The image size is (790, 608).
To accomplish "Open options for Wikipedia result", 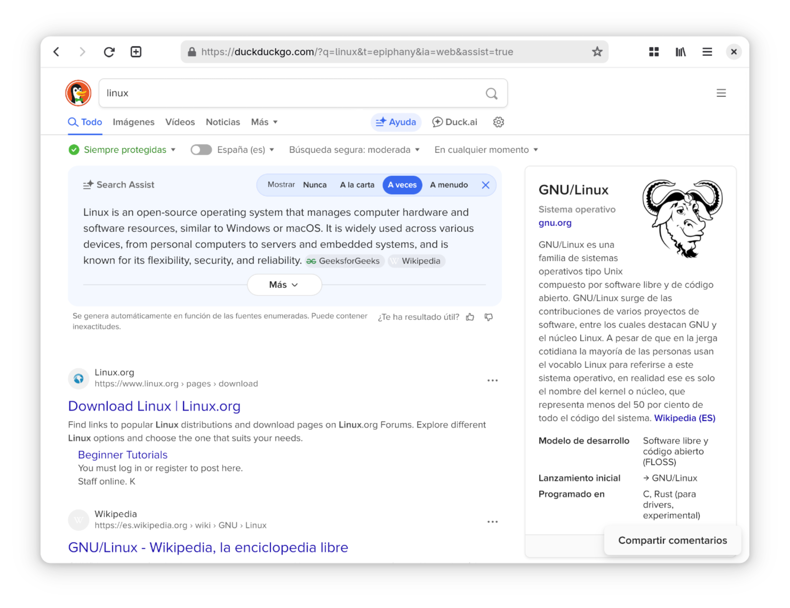I will coord(492,522).
